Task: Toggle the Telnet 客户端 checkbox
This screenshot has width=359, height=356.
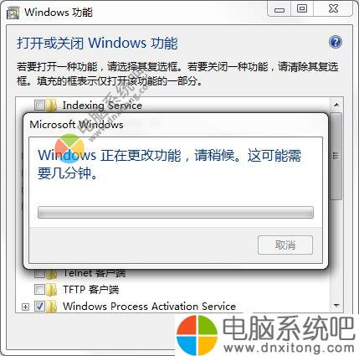Action: point(39,274)
